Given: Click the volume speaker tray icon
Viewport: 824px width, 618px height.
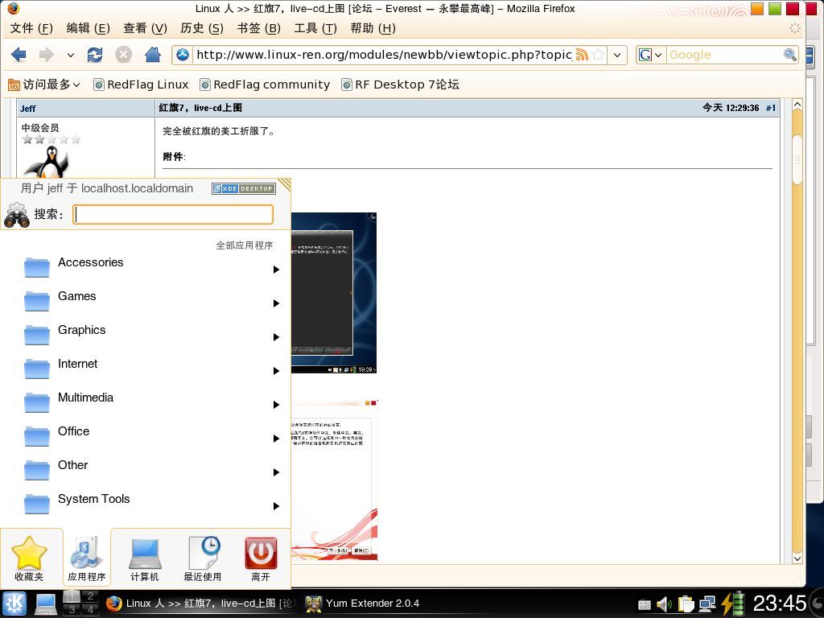Looking at the screenshot, I should [664, 604].
